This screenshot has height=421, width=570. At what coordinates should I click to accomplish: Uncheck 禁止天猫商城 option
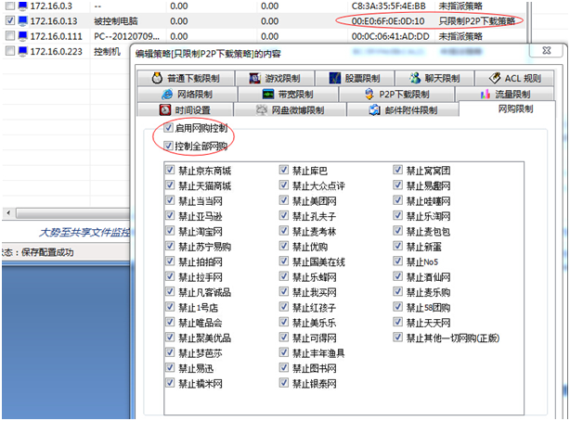click(170, 185)
